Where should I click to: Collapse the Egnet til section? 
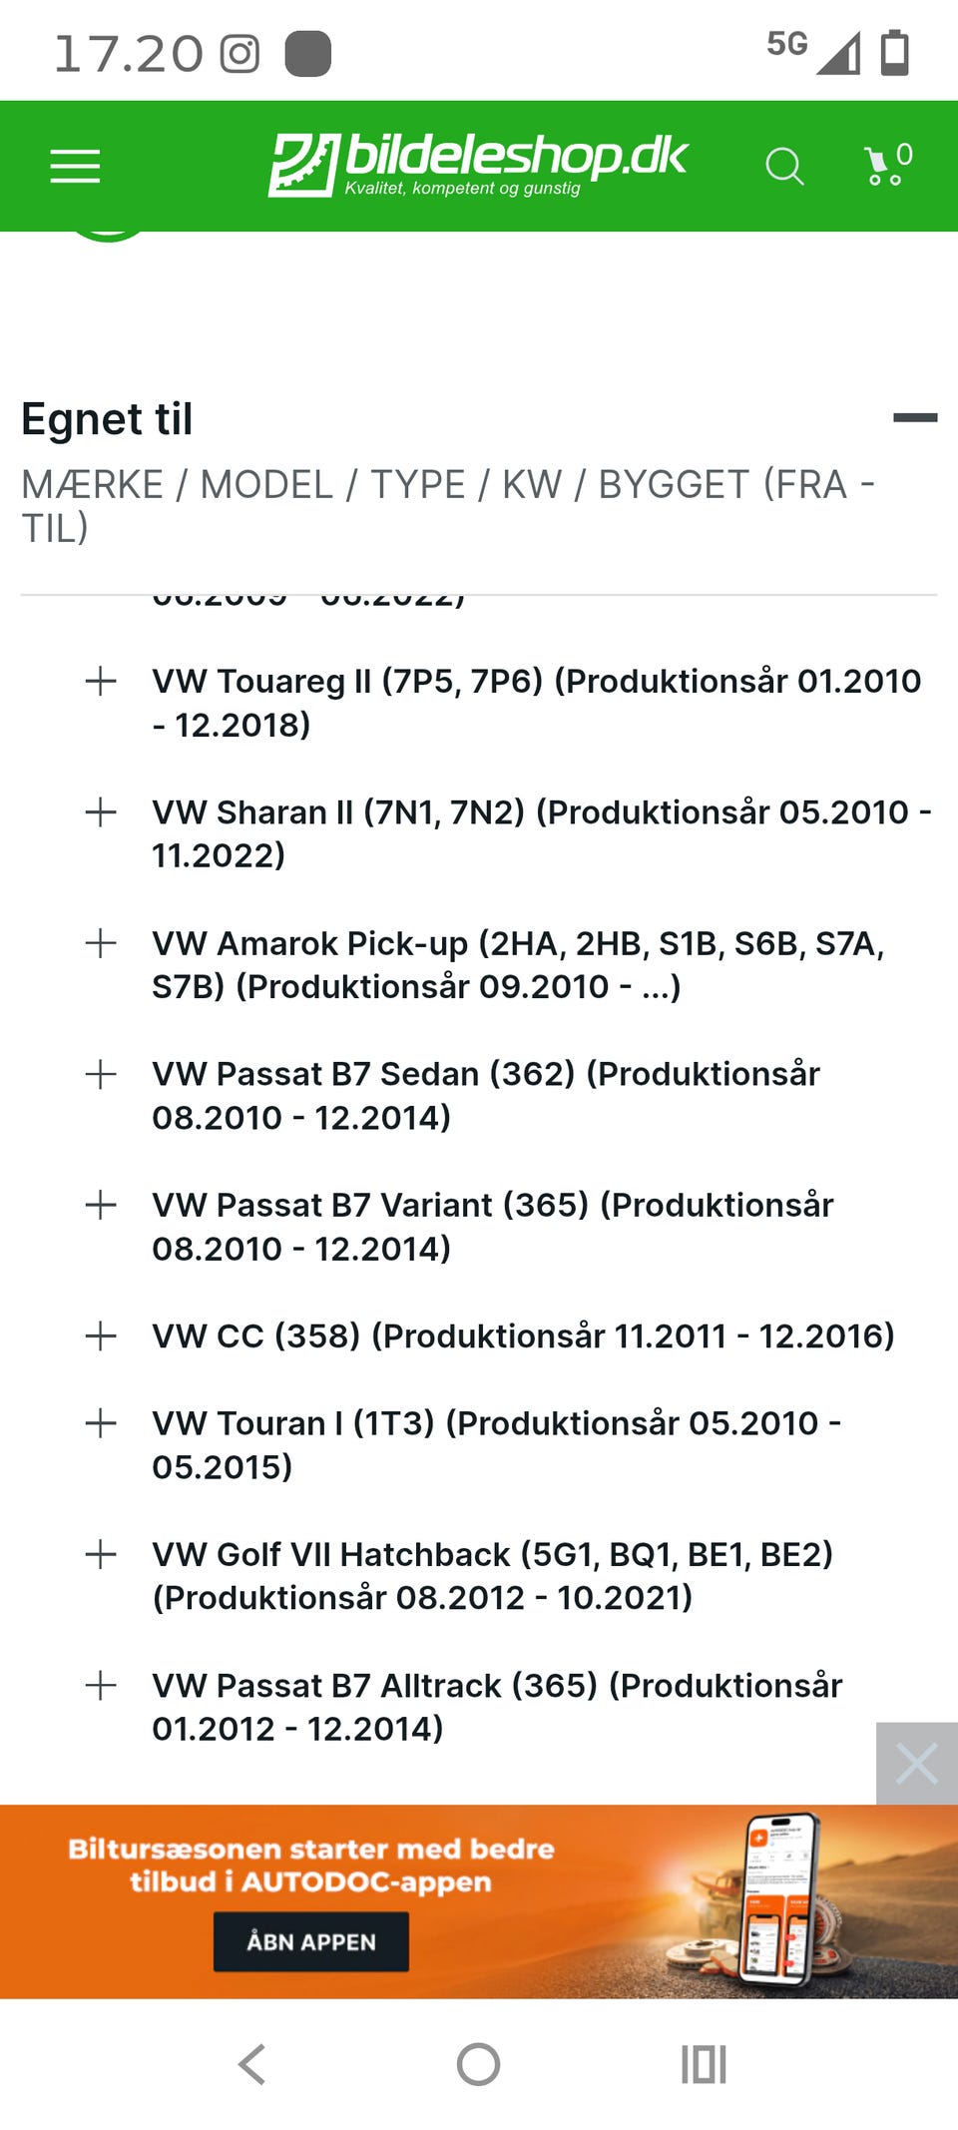pyautogui.click(x=914, y=418)
